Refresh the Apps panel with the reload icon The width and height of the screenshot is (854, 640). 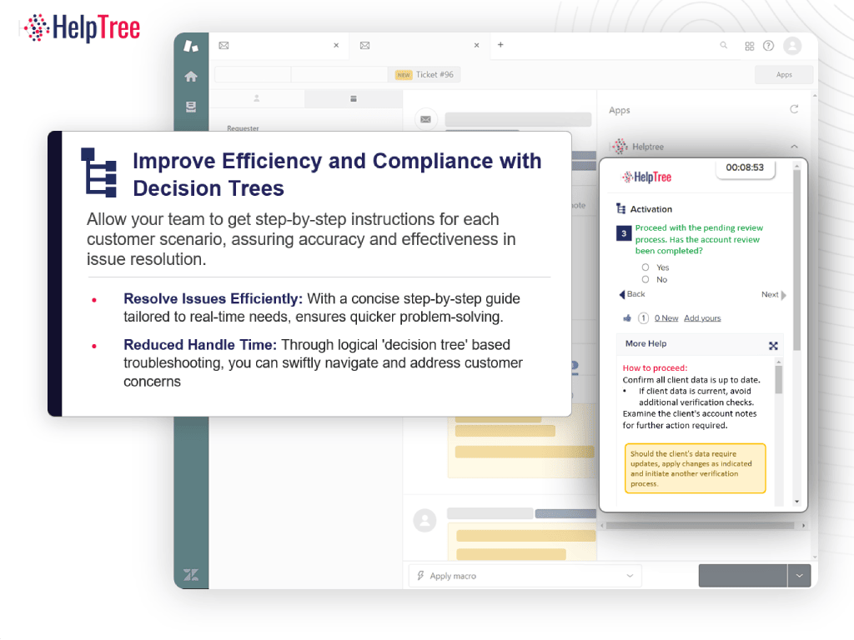click(794, 109)
